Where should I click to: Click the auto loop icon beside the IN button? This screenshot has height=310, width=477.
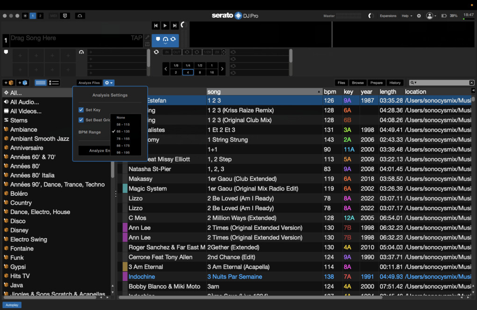pyautogui.click(x=156, y=52)
